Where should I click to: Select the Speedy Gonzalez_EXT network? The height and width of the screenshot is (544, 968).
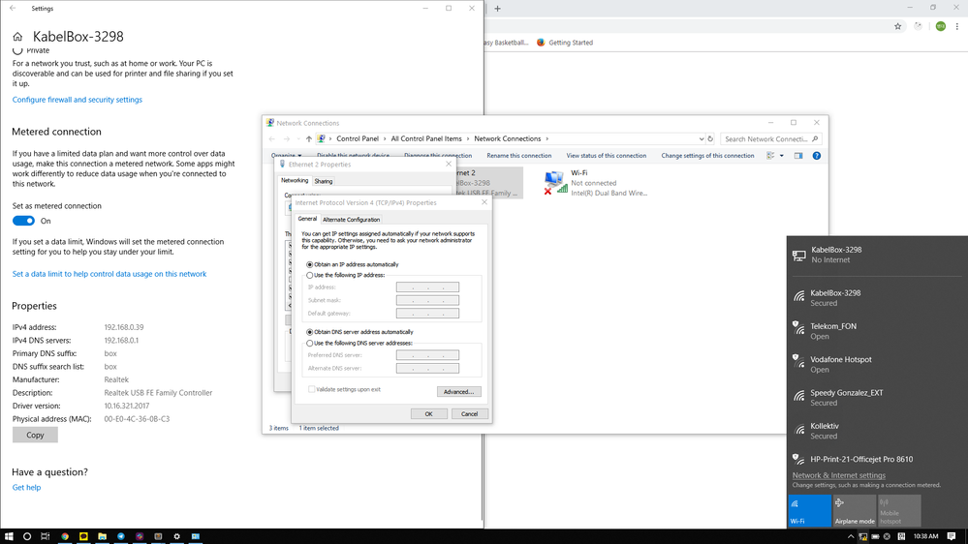click(x=877, y=398)
